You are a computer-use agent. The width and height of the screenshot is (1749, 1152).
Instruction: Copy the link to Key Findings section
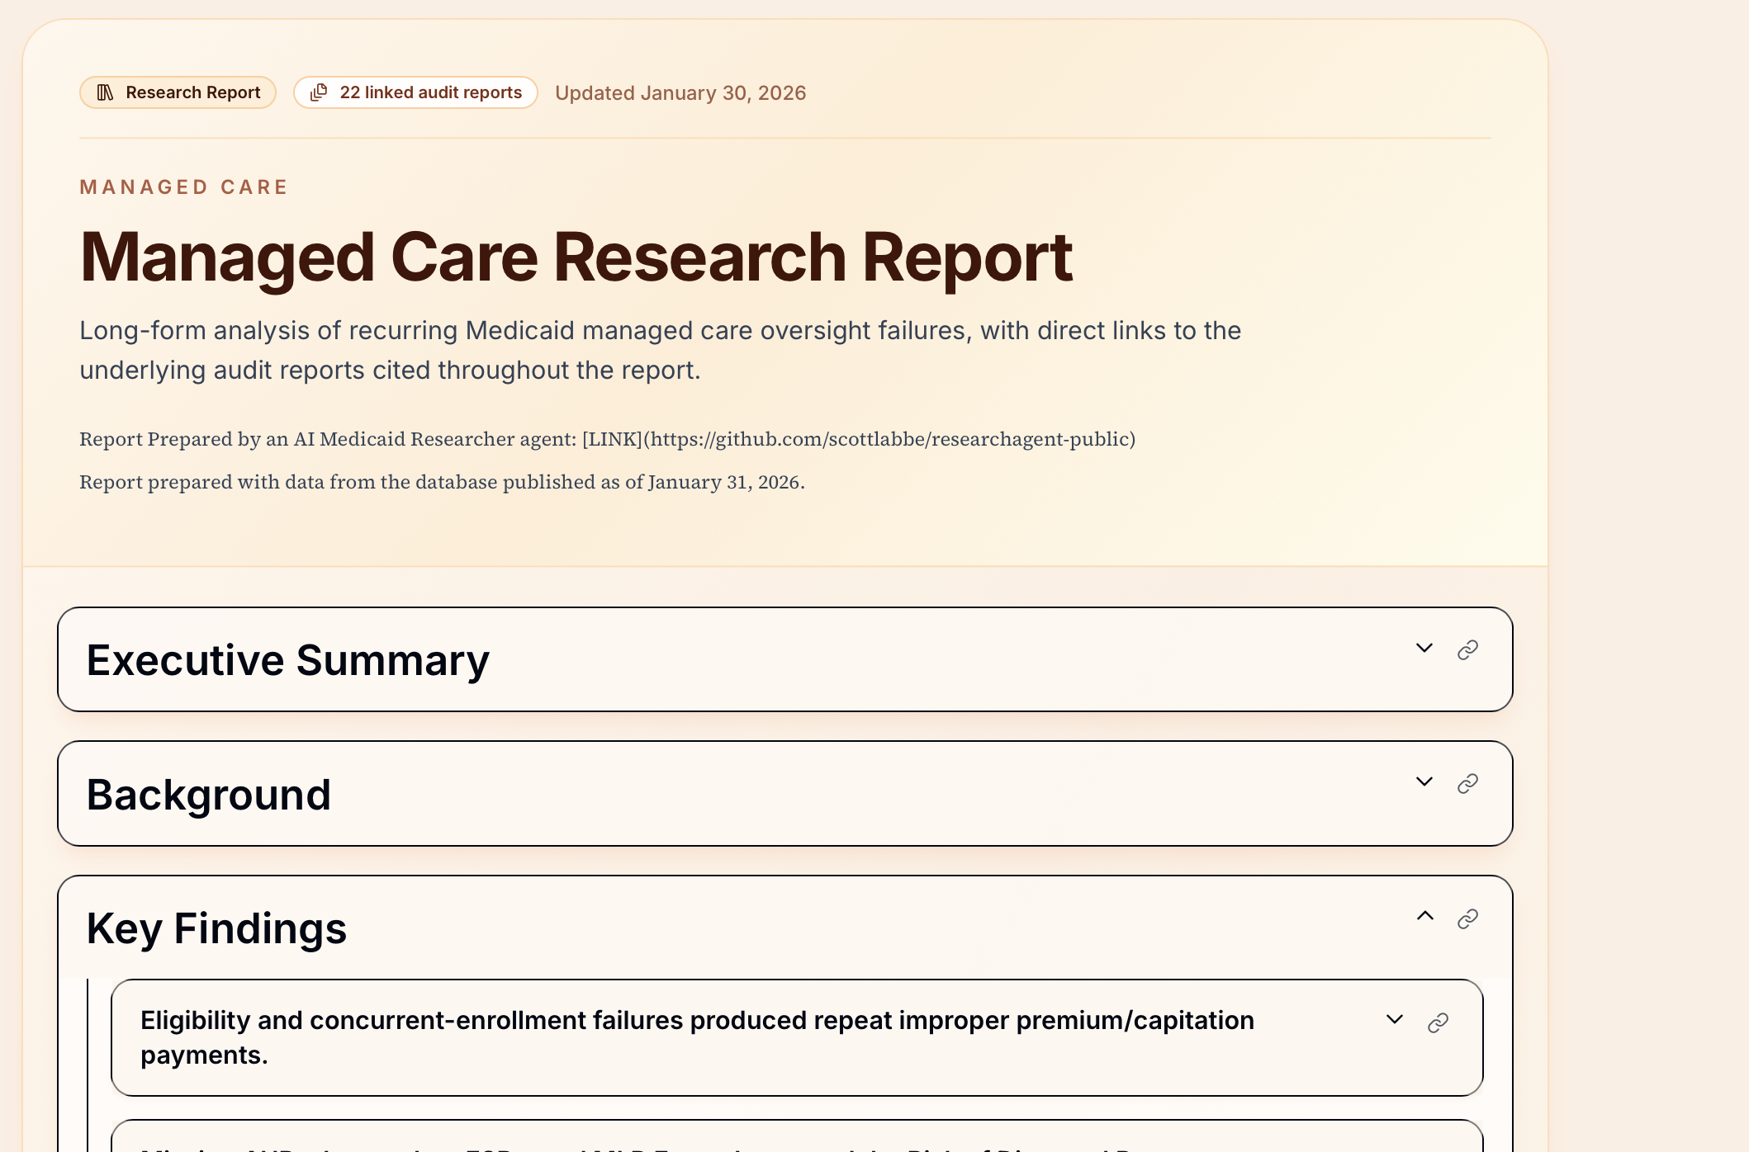click(x=1466, y=918)
